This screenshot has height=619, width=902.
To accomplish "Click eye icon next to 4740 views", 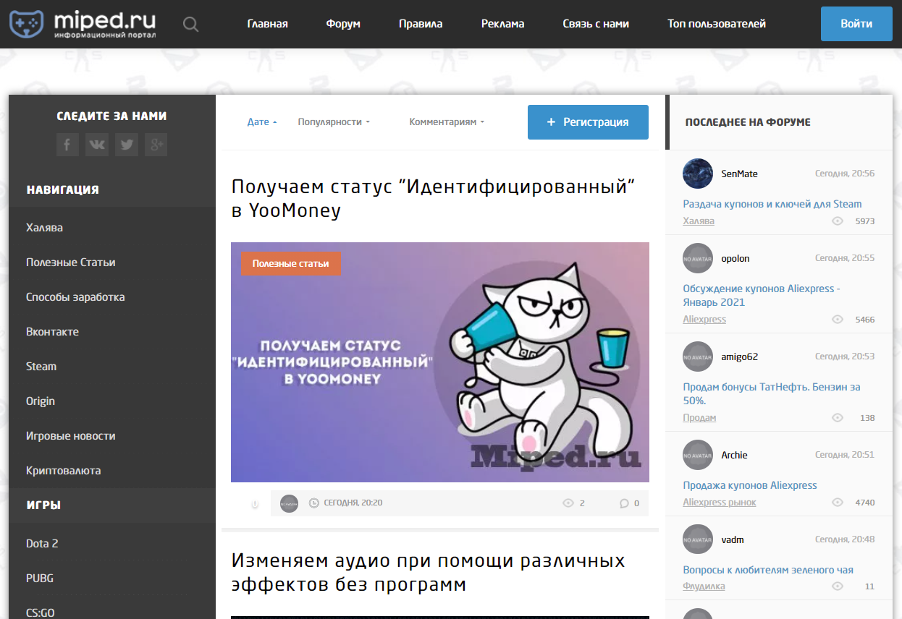I will point(838,503).
